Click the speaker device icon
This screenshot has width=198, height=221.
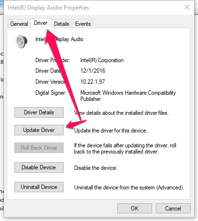tap(21, 42)
